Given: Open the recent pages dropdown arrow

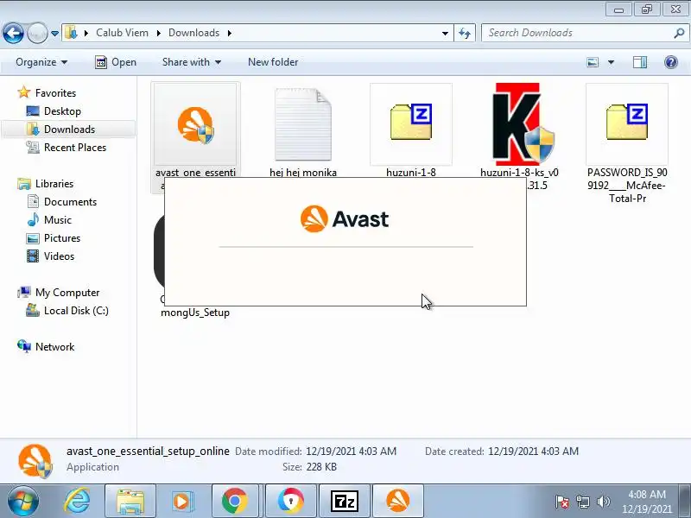Looking at the screenshot, I should (x=54, y=33).
